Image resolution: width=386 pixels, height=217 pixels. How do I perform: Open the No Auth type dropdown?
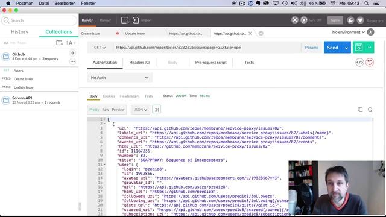119,78
